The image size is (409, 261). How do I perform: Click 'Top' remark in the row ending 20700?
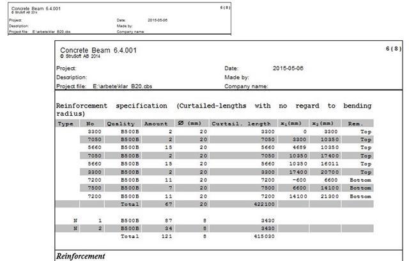(x=366, y=172)
